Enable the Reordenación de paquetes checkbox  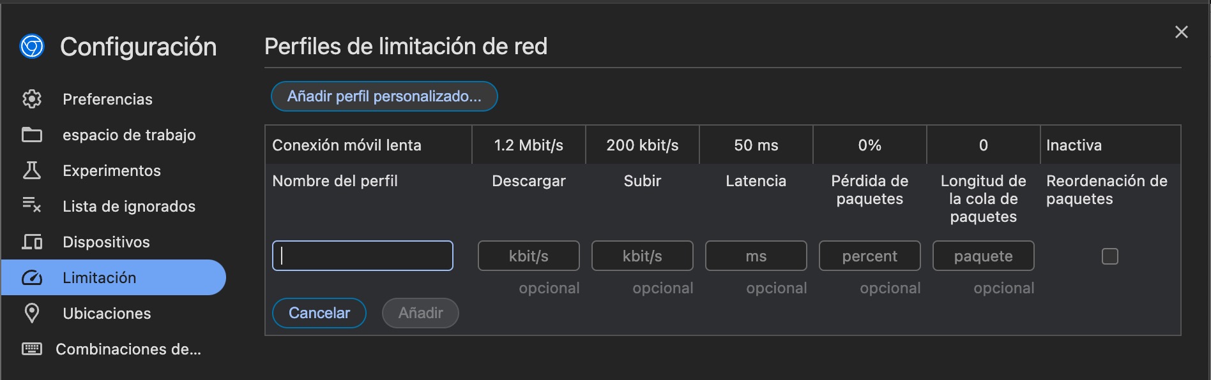pos(1110,256)
